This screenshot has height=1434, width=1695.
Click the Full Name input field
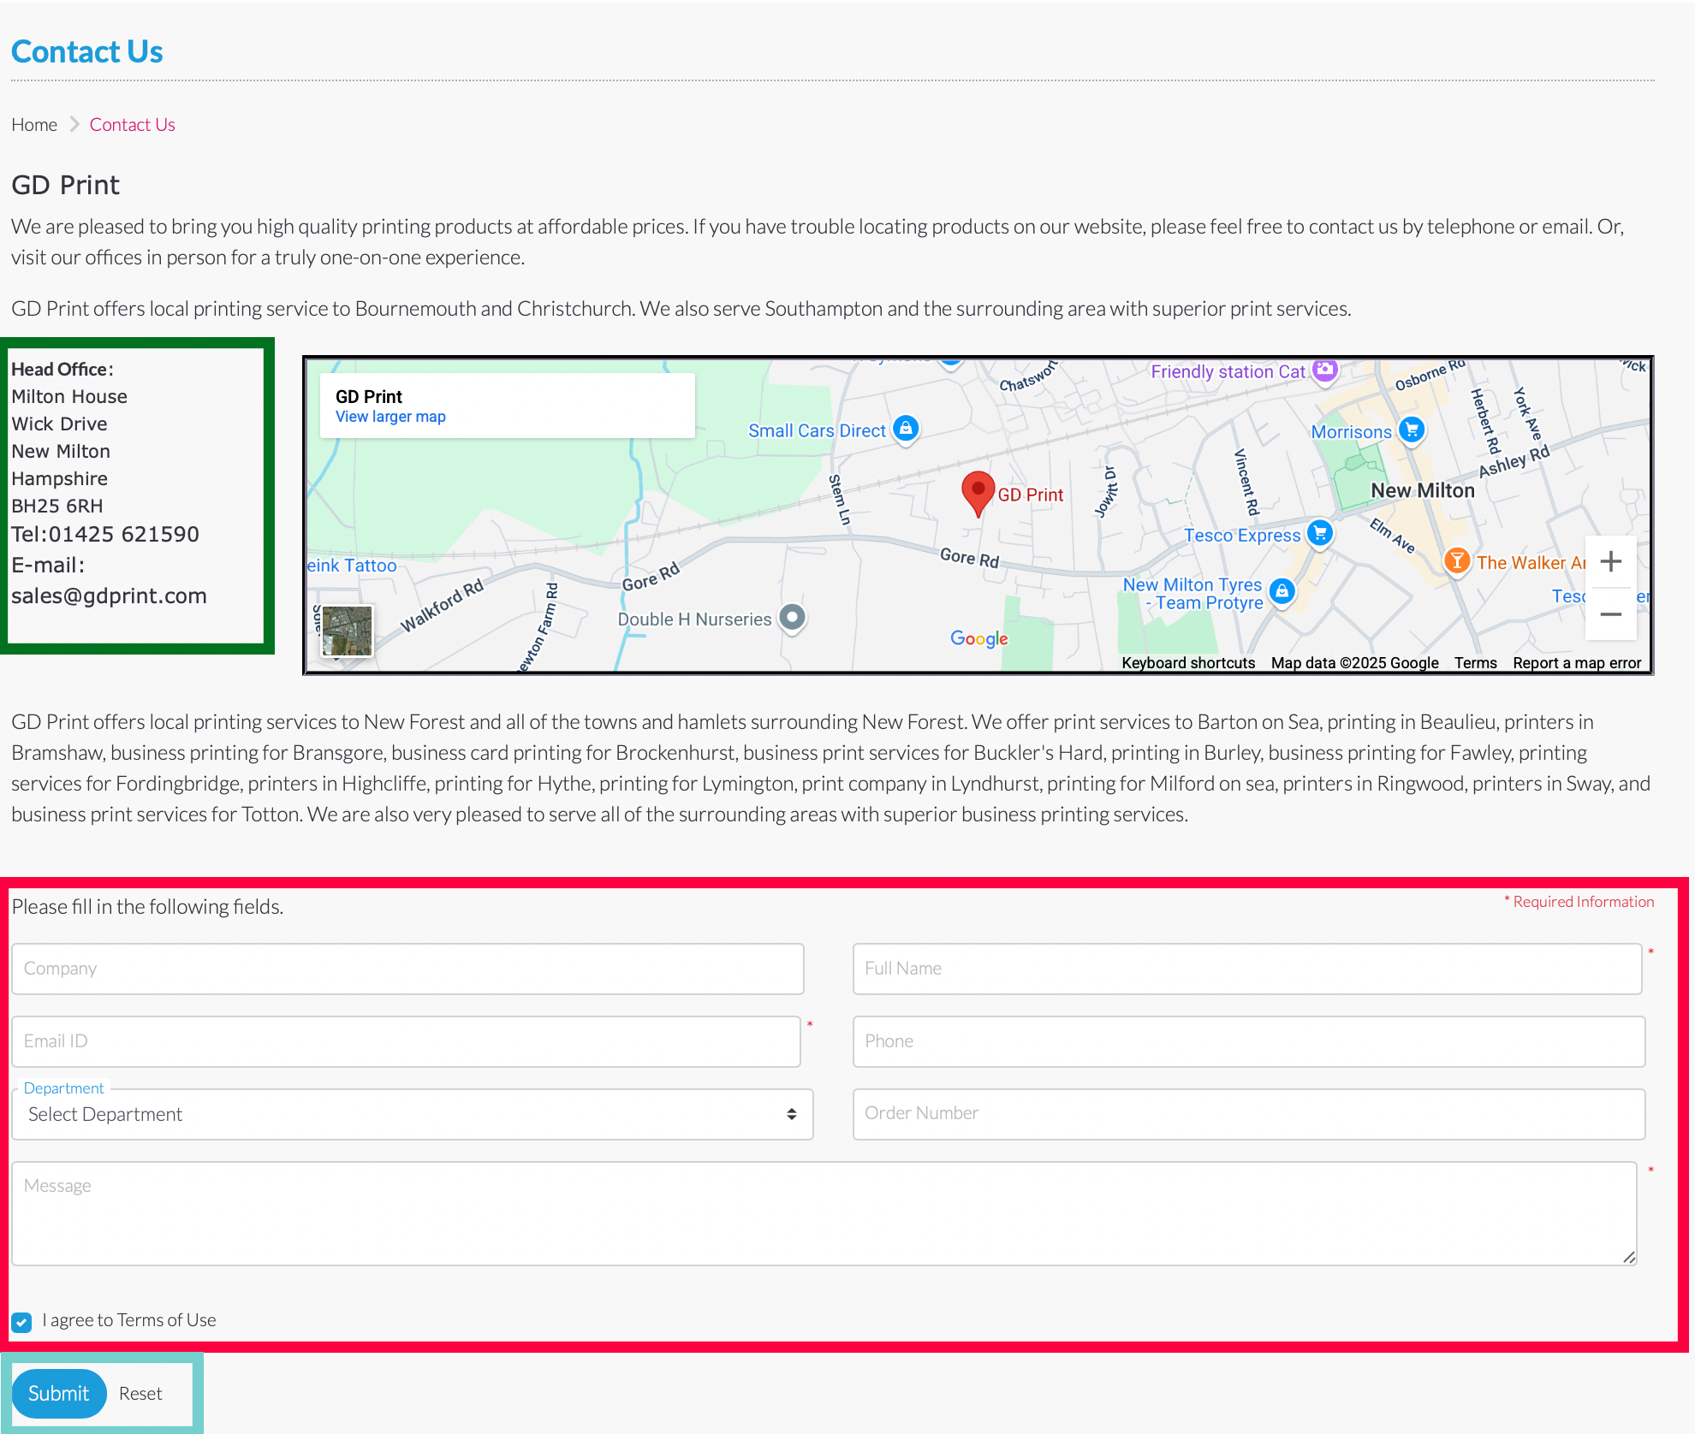(1246, 969)
